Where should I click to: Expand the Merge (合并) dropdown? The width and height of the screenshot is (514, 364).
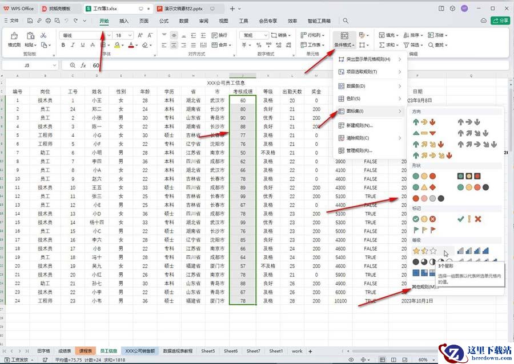230,45
